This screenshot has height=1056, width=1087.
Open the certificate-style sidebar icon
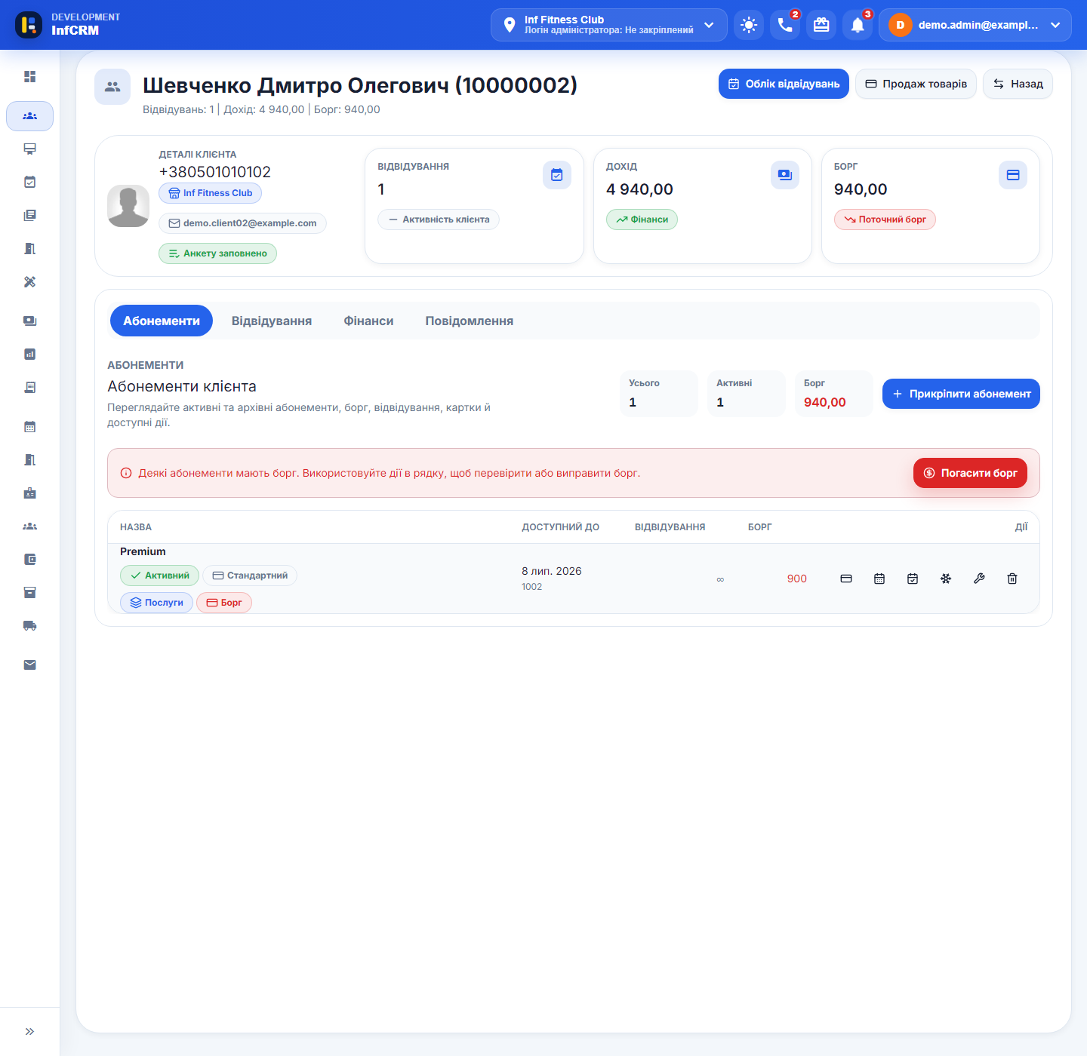29,149
